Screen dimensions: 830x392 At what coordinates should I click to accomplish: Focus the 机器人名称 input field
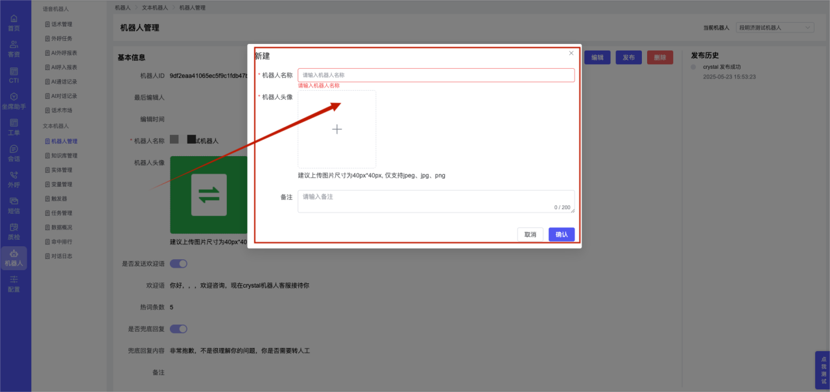click(436, 75)
